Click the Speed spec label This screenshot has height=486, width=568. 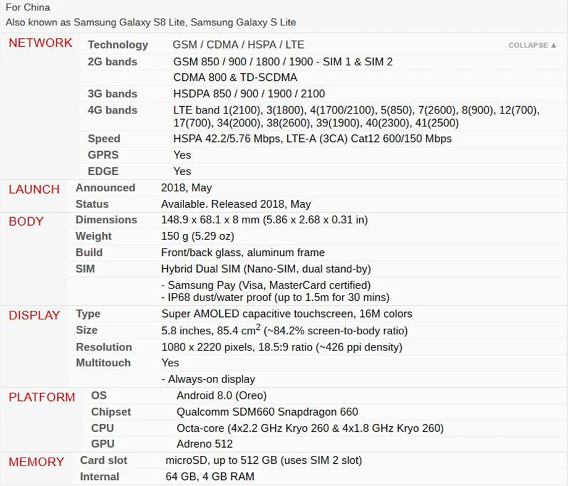click(x=104, y=139)
